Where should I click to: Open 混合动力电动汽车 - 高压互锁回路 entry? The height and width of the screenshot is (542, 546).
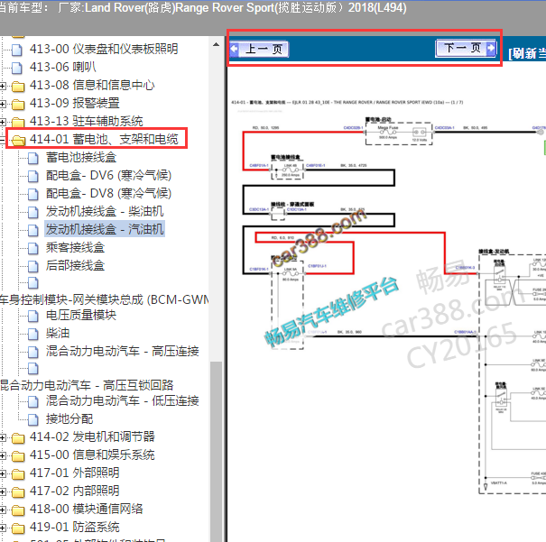pyautogui.click(x=87, y=385)
